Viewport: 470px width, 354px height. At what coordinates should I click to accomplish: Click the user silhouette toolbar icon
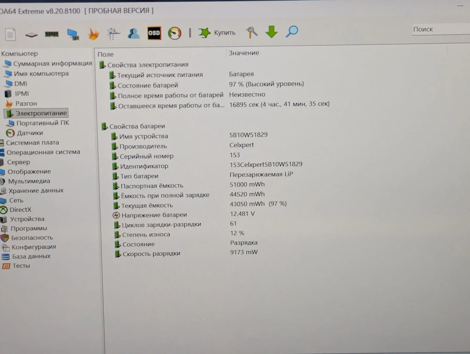133,33
